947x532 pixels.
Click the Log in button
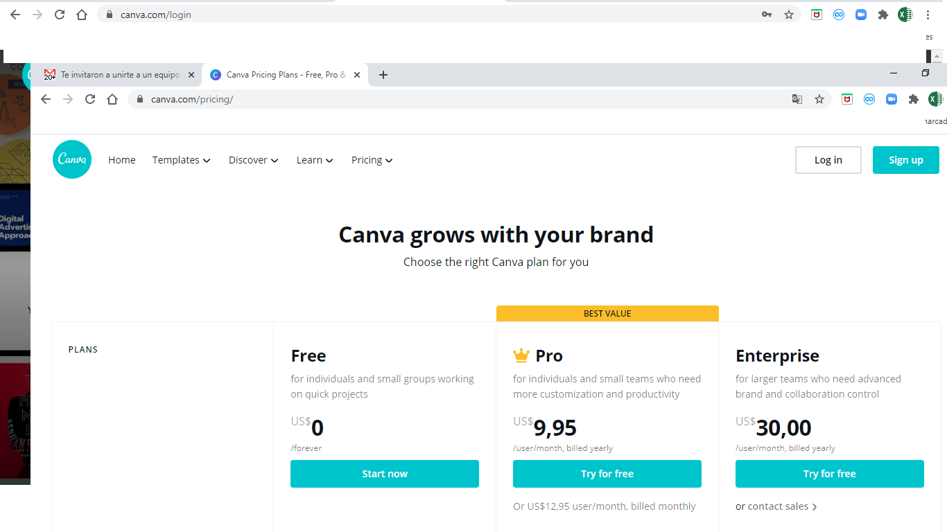click(828, 160)
